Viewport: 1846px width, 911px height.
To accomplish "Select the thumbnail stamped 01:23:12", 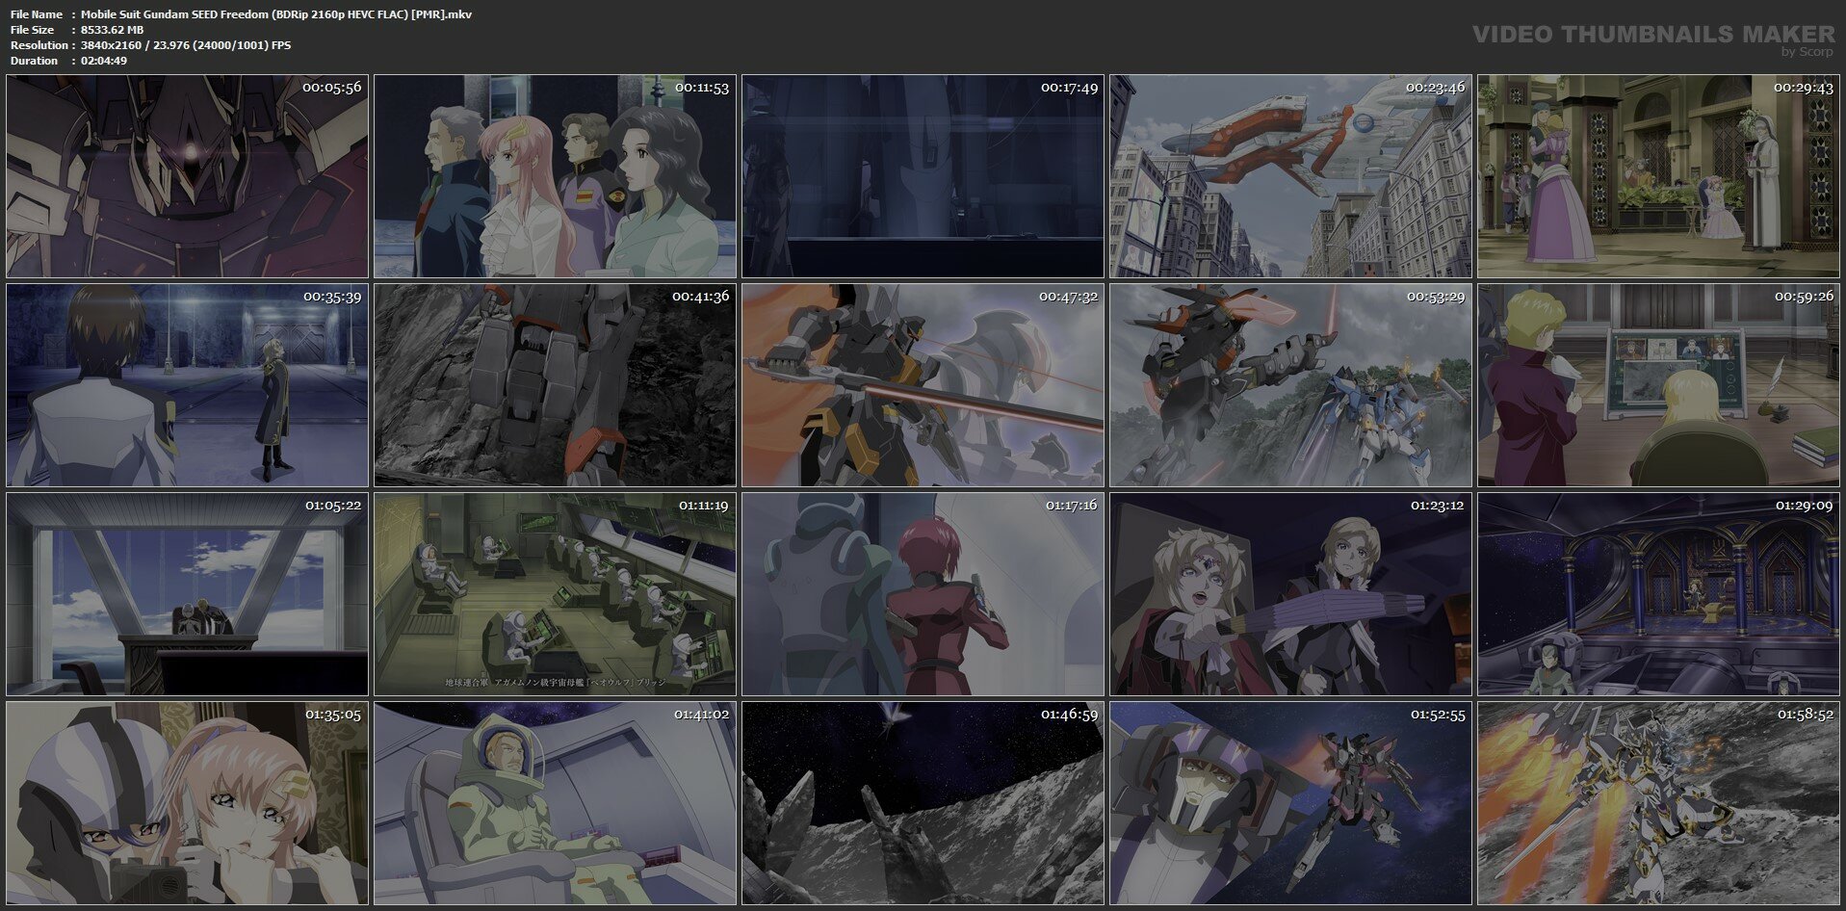I will coord(1290,594).
